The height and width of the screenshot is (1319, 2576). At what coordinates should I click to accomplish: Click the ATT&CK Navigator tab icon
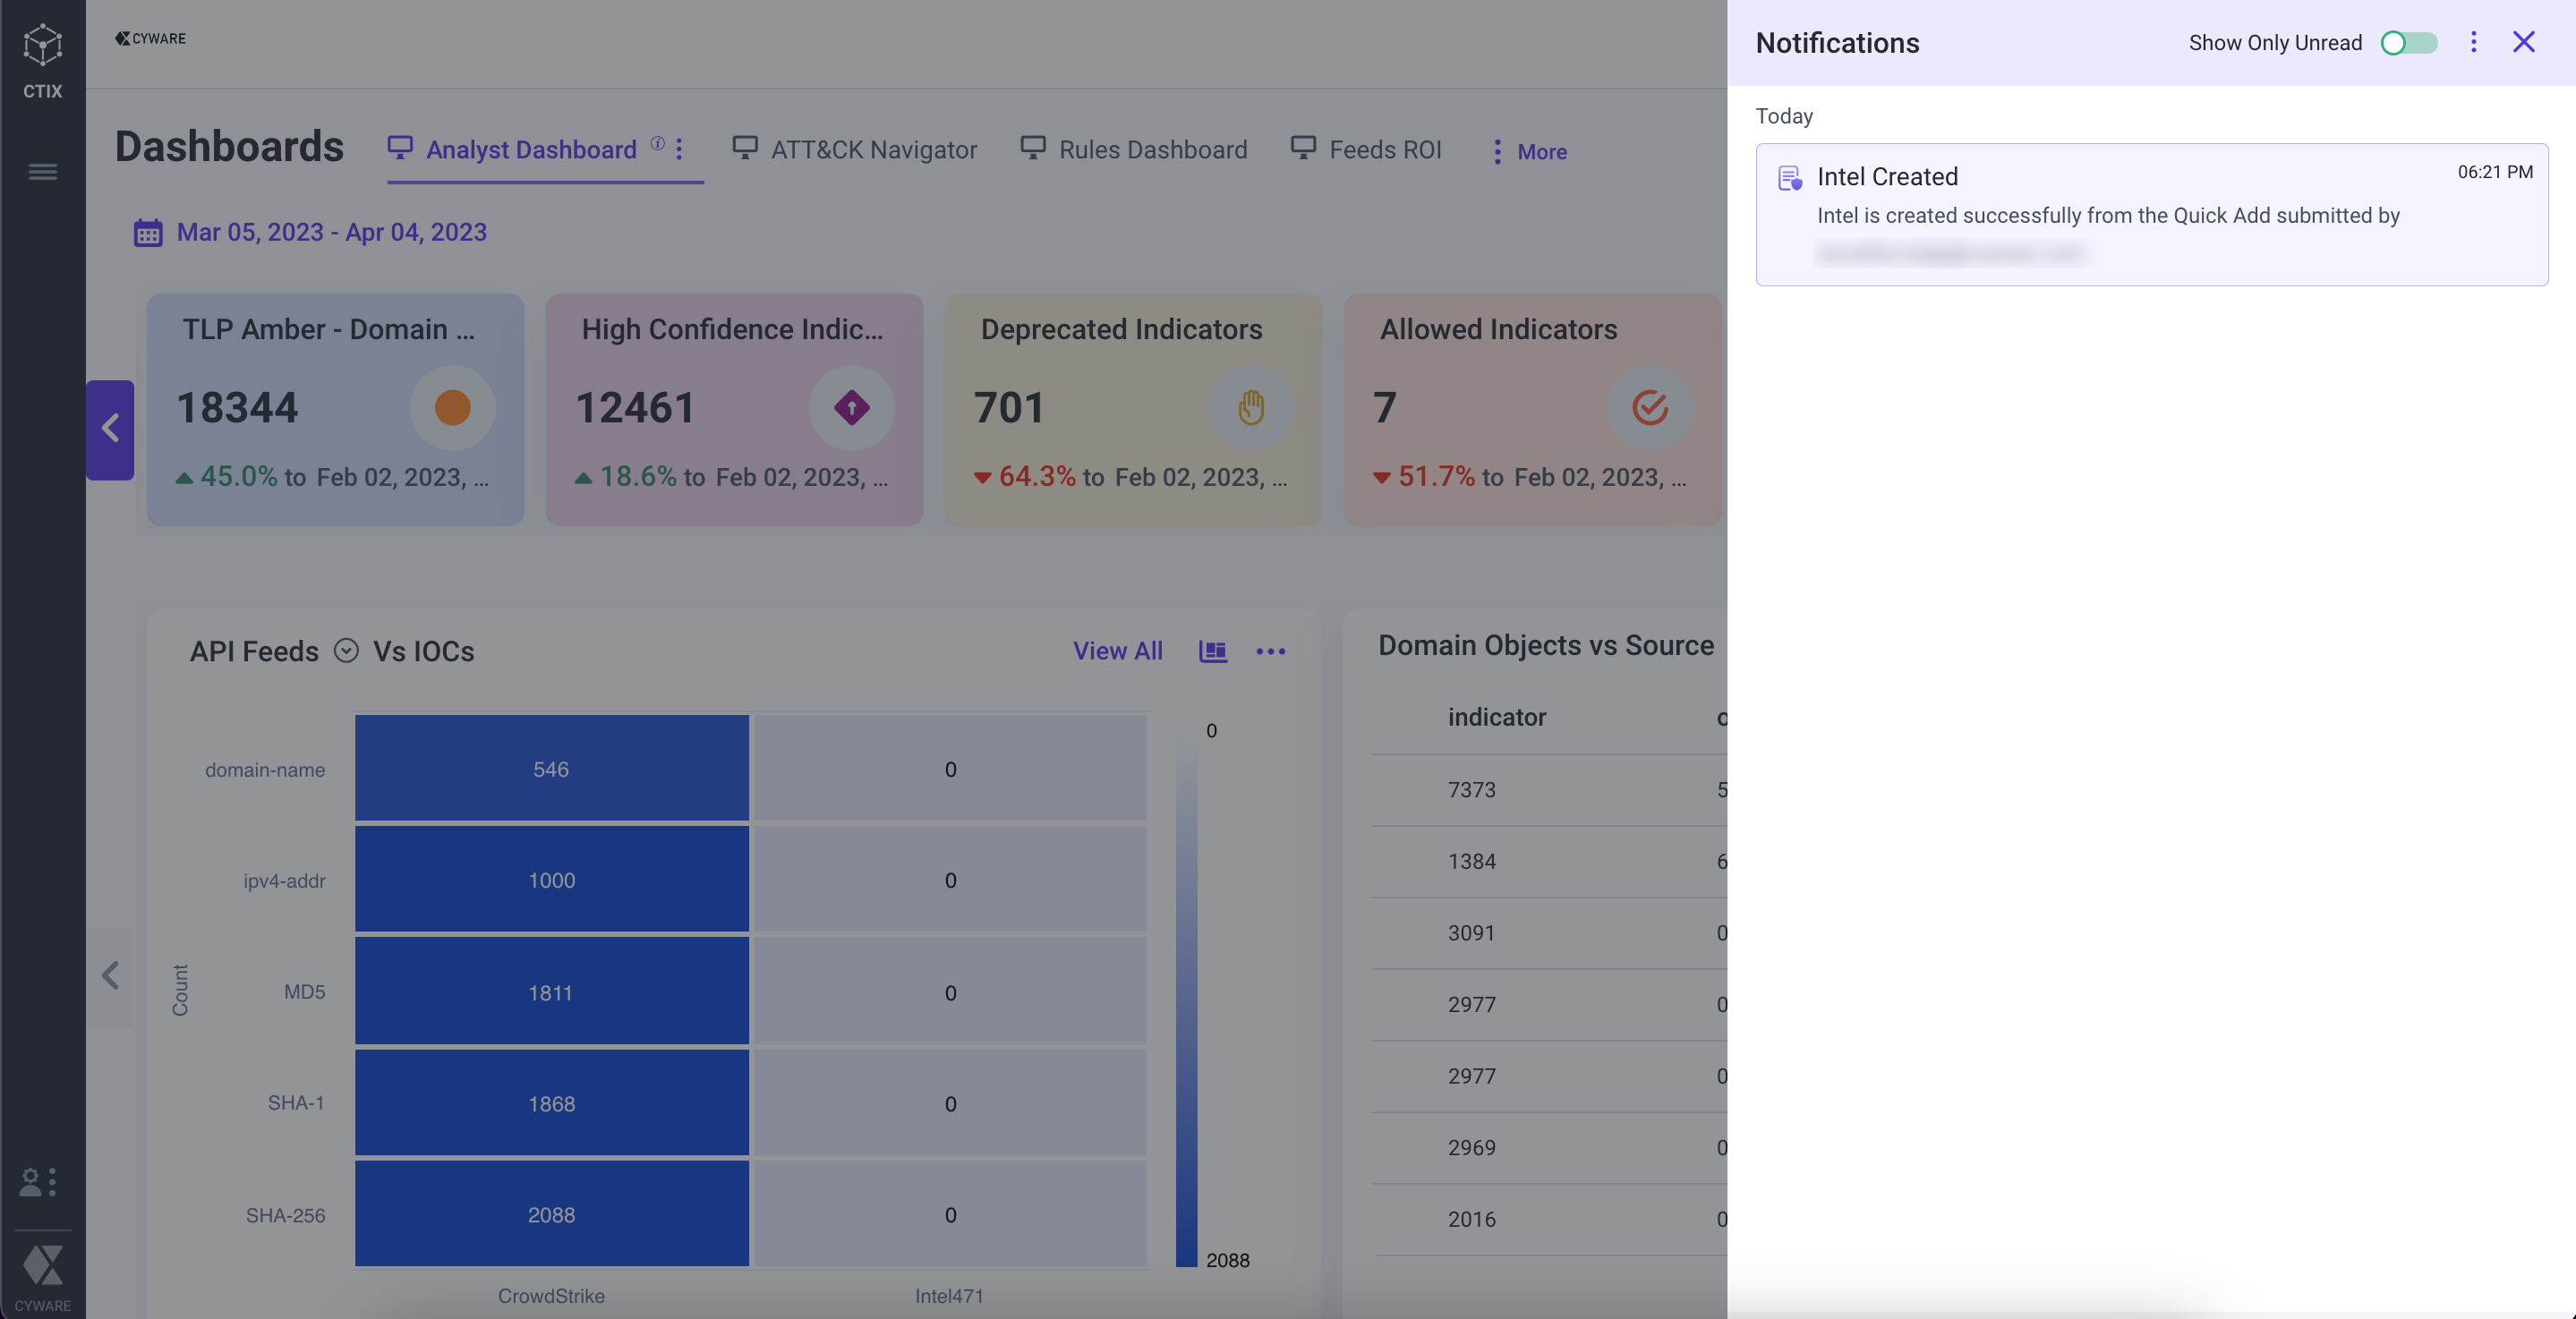(746, 149)
